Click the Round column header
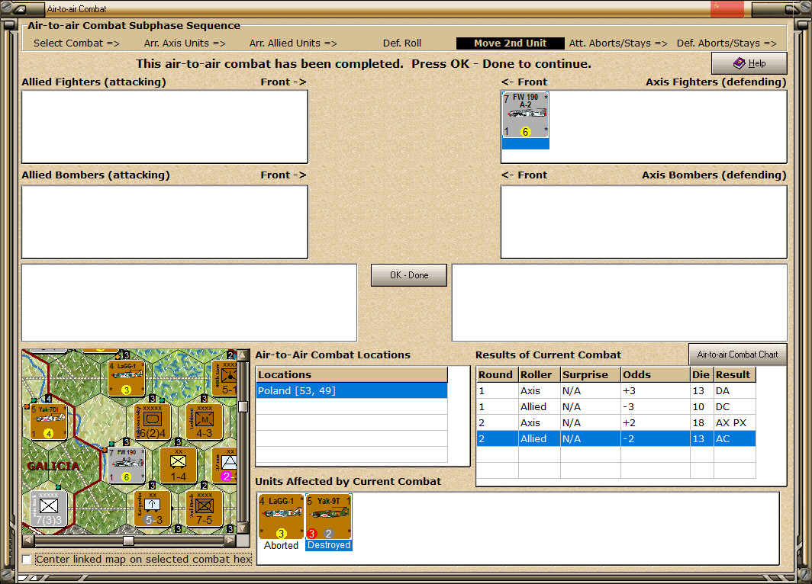Screen dimensions: 812x584 (x=497, y=374)
